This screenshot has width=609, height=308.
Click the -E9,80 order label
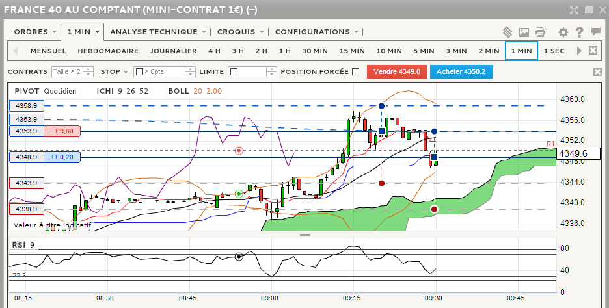click(62, 131)
